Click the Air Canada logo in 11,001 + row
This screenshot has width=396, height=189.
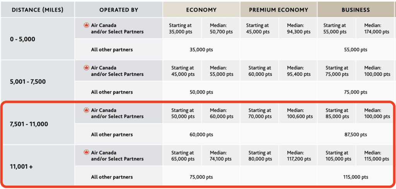point(86,153)
